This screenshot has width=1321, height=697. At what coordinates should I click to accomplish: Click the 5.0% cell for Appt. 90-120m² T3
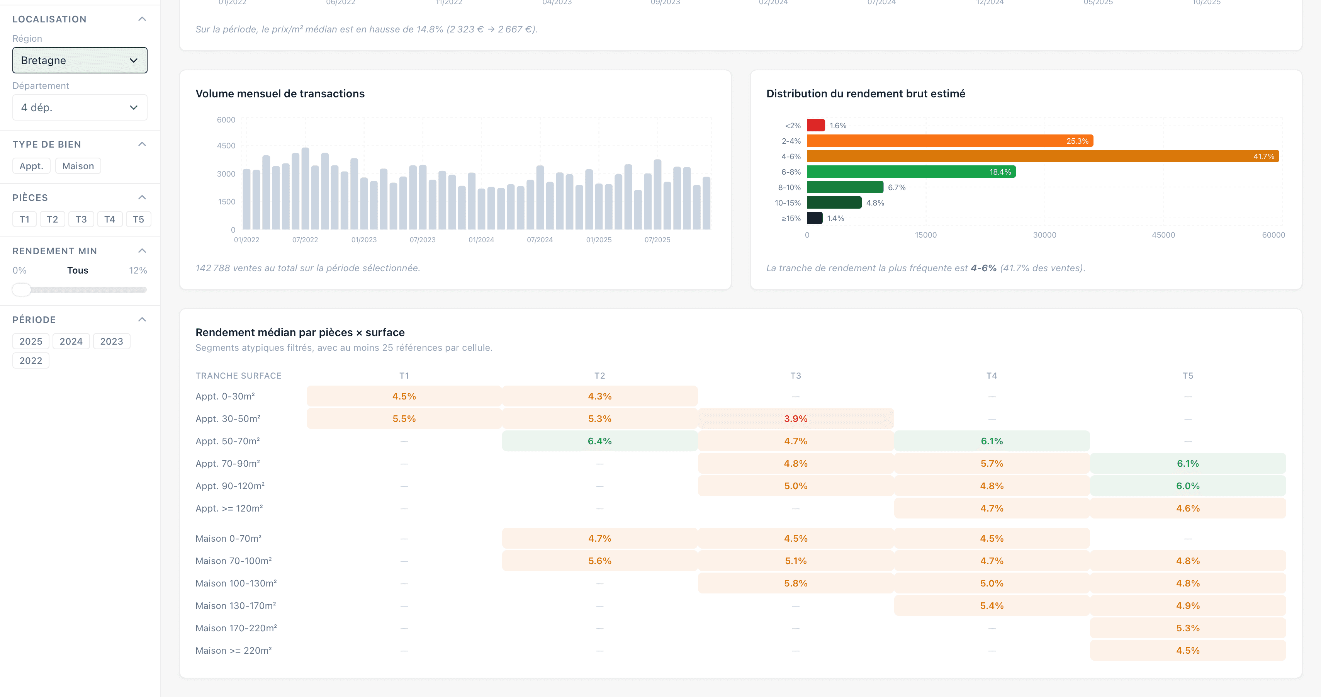(795, 486)
